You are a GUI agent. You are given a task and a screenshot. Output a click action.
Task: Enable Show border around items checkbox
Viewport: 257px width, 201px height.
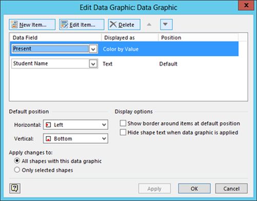[x=123, y=123]
